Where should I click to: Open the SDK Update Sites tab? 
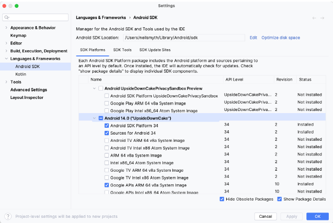coord(154,50)
